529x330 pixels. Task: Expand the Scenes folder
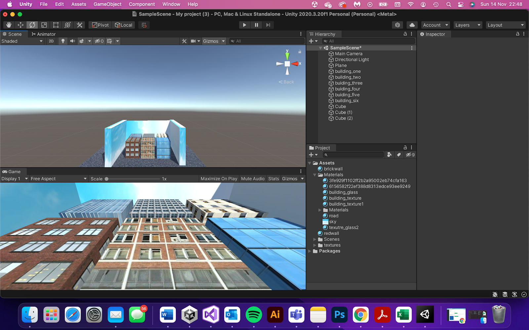(315, 239)
